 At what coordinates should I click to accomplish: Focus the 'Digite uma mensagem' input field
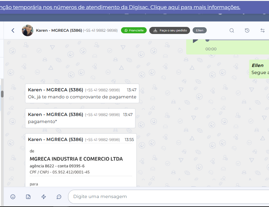[x=167, y=196]
